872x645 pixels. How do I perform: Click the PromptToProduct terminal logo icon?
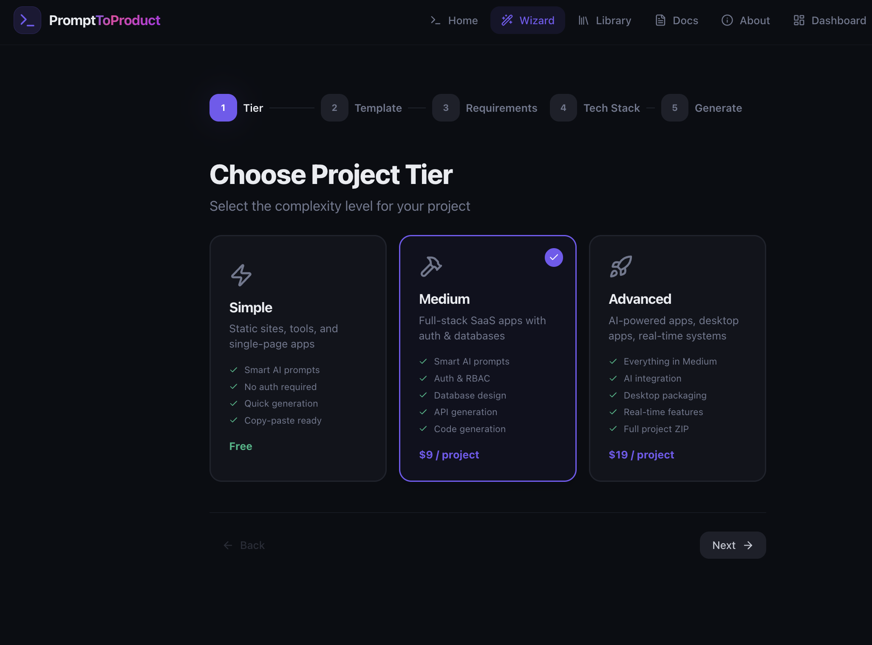click(x=27, y=20)
